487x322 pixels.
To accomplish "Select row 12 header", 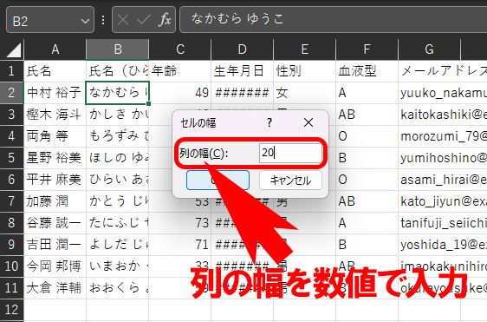I will (11, 310).
